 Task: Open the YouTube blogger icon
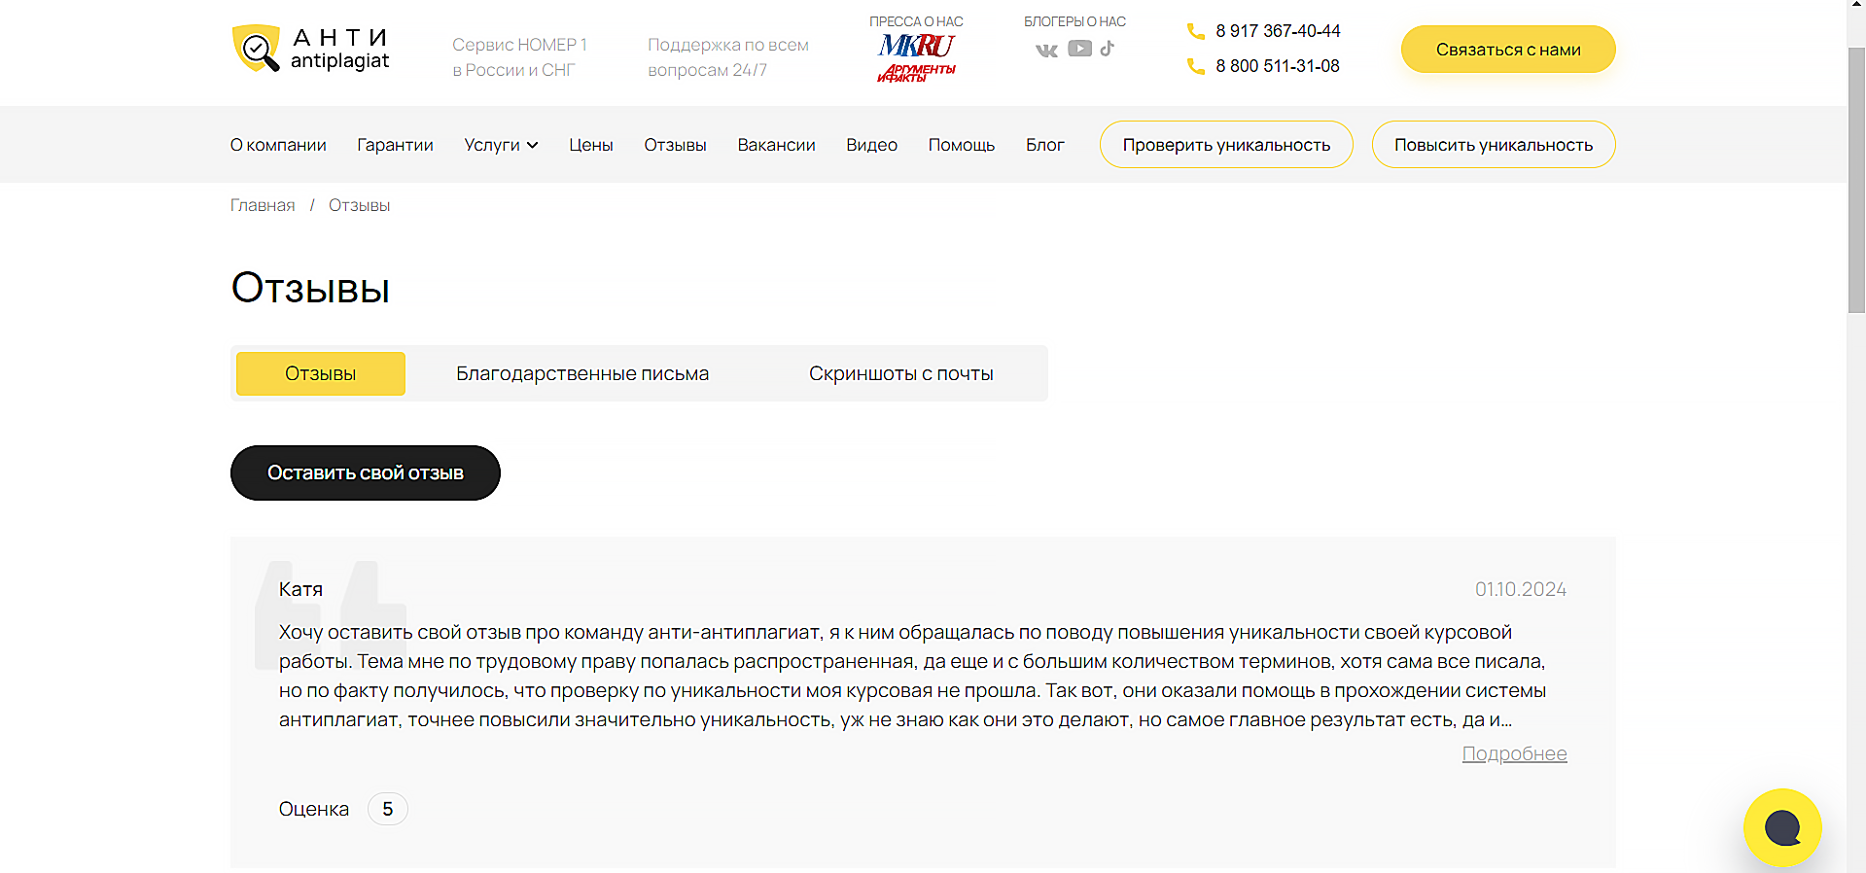click(1079, 49)
